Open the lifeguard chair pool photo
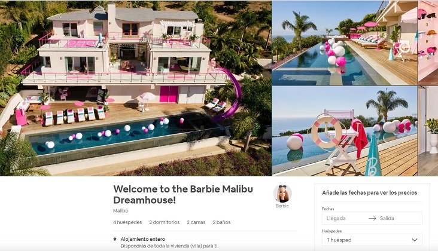The width and height of the screenshot is (438, 251). pyautogui.click(x=345, y=131)
